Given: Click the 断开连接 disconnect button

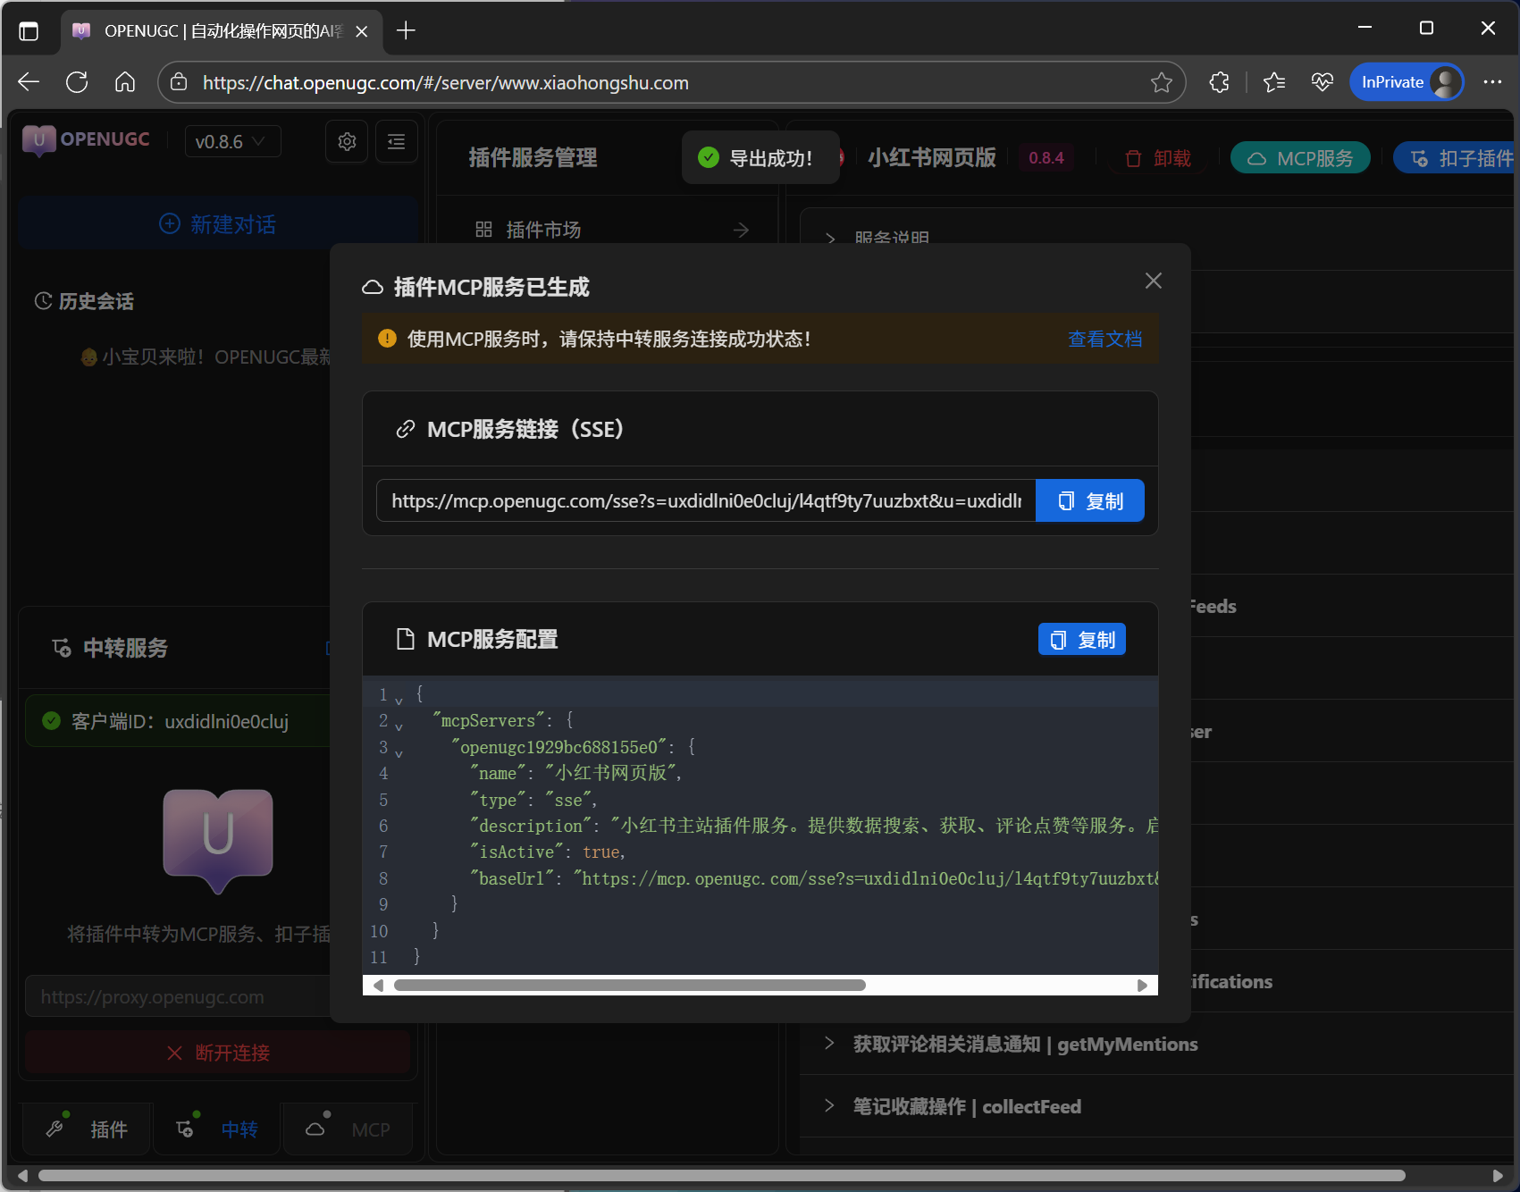Looking at the screenshot, I should (217, 1053).
